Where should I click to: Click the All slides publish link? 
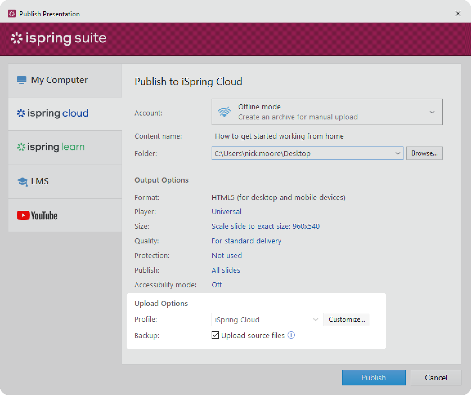pos(226,270)
